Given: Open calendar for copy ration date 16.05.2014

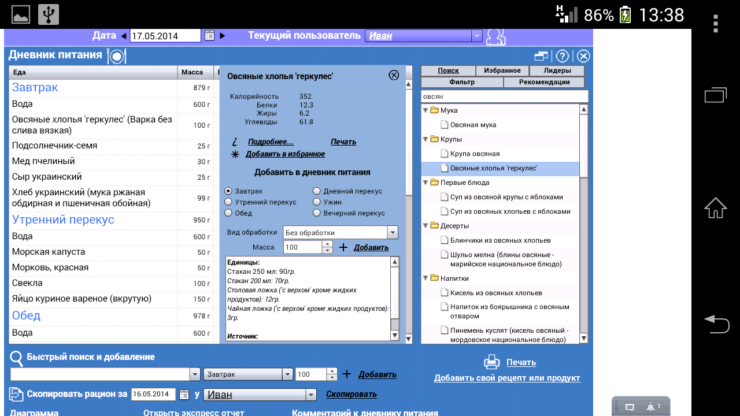Looking at the screenshot, I should coord(184,395).
